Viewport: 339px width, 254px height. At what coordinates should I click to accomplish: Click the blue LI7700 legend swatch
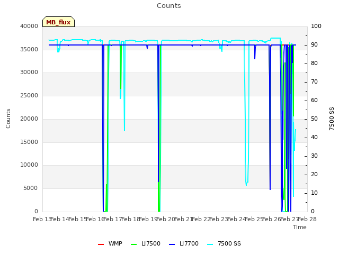[x=172, y=244]
